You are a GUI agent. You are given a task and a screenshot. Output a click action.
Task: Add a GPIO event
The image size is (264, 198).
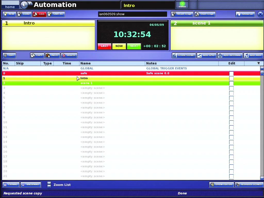[x=207, y=55]
